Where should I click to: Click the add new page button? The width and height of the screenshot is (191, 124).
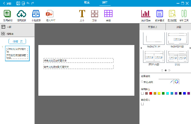(x=17, y=41)
